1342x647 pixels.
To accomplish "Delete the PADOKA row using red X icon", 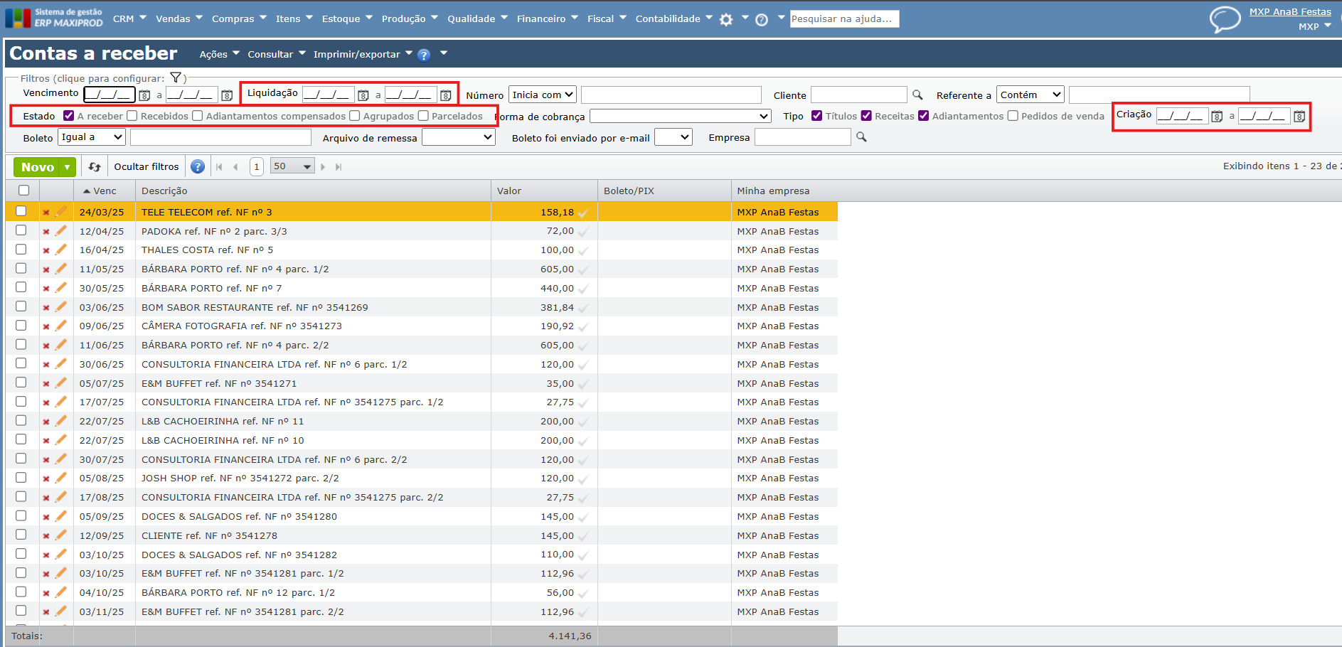I will point(46,232).
